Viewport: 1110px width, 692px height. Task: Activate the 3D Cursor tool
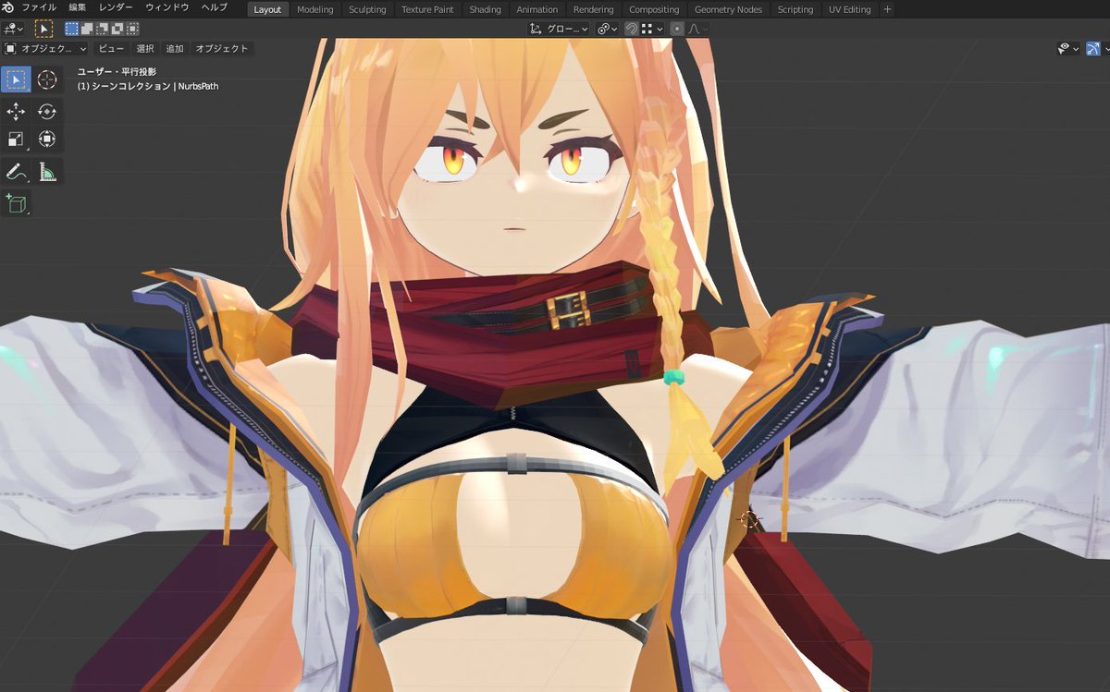tap(47, 79)
